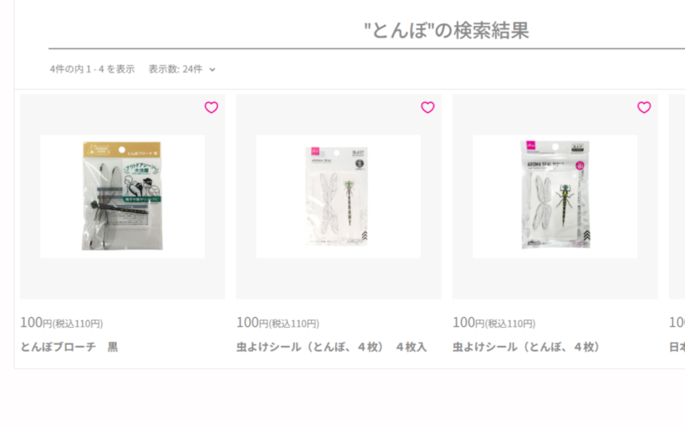Open the 表示数: 24件 dropdown

tap(182, 69)
